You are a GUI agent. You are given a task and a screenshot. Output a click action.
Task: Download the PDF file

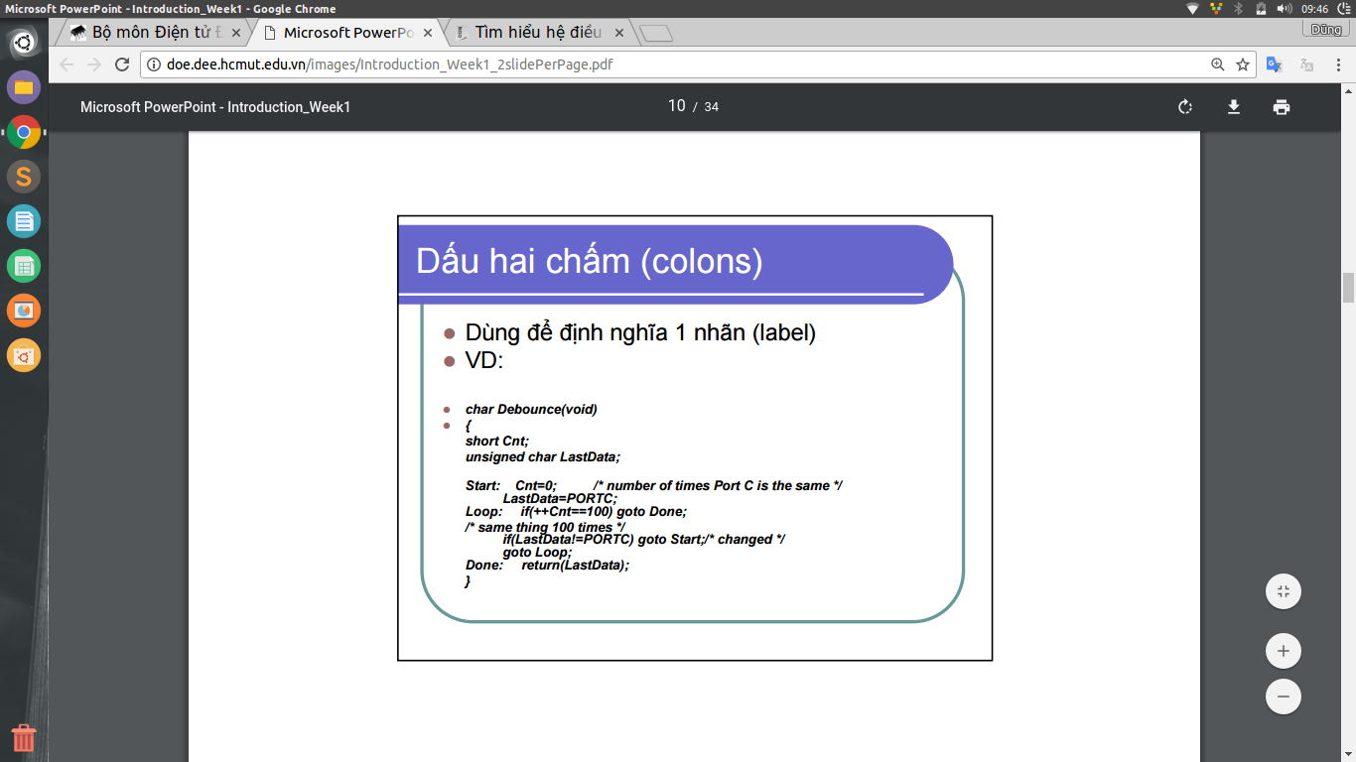(x=1234, y=107)
